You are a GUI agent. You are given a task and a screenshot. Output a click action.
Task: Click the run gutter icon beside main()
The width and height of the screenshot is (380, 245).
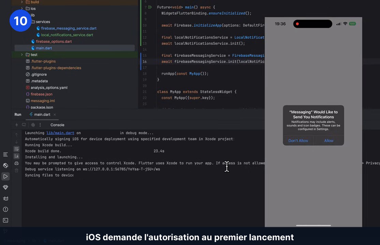150,7
